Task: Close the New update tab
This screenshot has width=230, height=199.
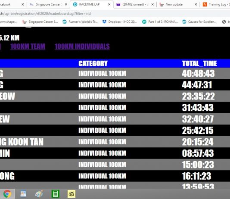Action: [x=196, y=5]
